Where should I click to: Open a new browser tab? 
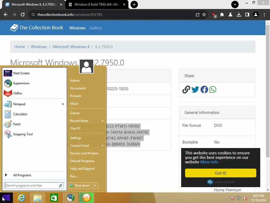pyautogui.click(x=134, y=4)
